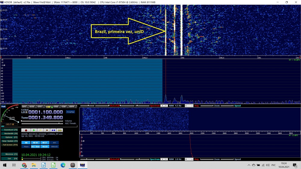301x169 pixels.
Task: Click the Peak indicator on S-meter
Action: click(3, 106)
